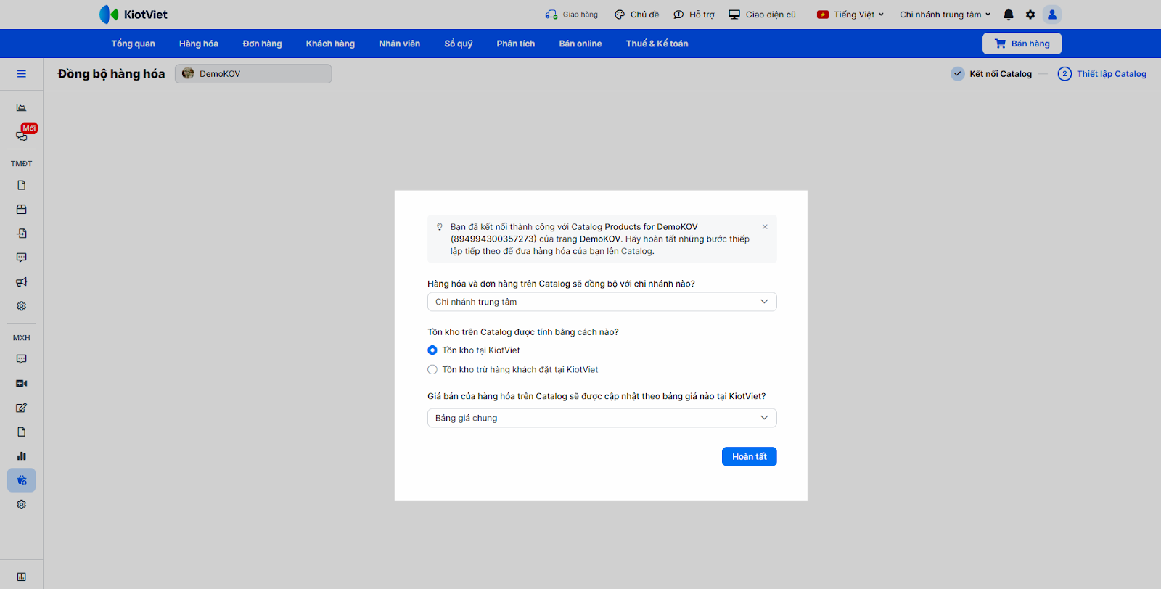Select the "Kết nối Catalog" step
Viewport: 1161px width, 589px height.
(991, 74)
